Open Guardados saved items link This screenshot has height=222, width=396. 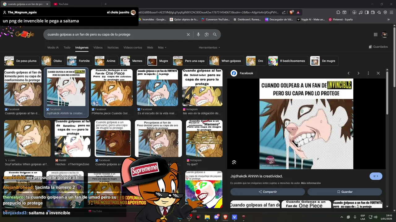coord(378,47)
